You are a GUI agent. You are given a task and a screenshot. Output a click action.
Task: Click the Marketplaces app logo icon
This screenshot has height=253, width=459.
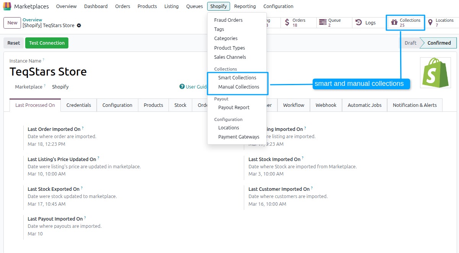click(7, 6)
